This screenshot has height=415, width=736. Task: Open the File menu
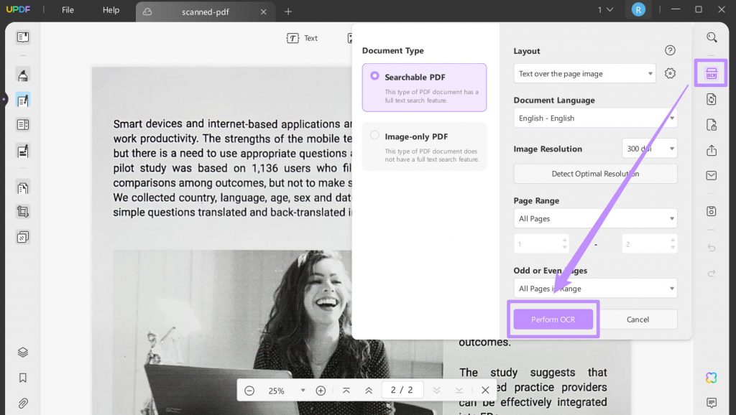click(68, 10)
